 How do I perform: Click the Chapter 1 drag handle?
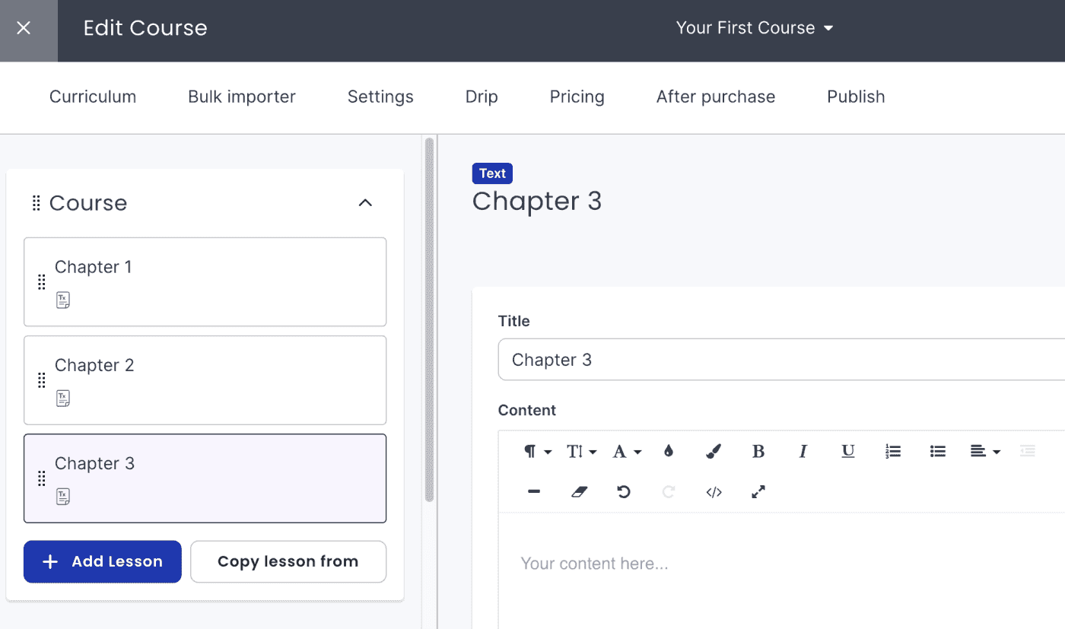[42, 282]
